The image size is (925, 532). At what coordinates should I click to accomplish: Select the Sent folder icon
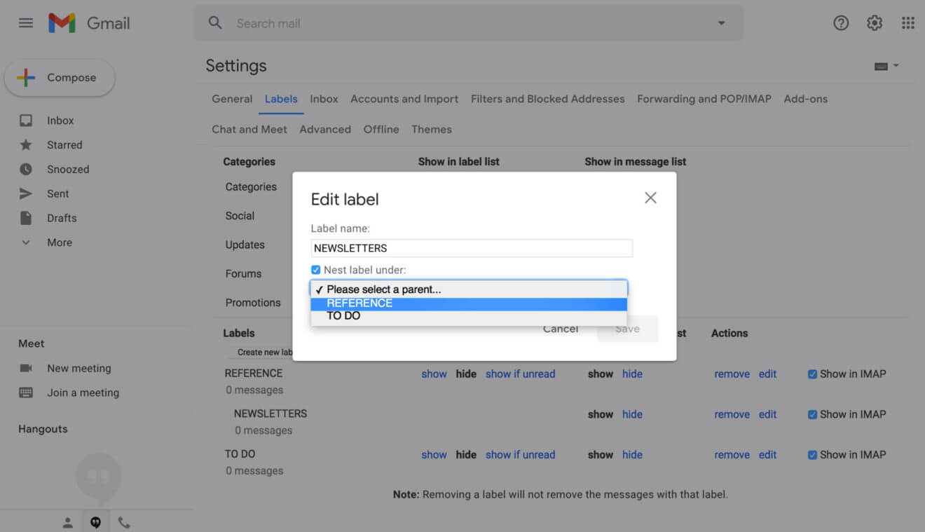coord(26,193)
